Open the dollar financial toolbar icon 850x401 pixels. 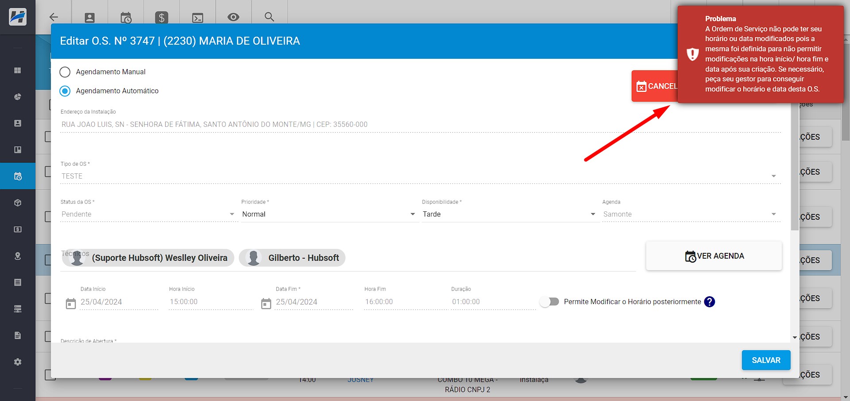coord(162,18)
